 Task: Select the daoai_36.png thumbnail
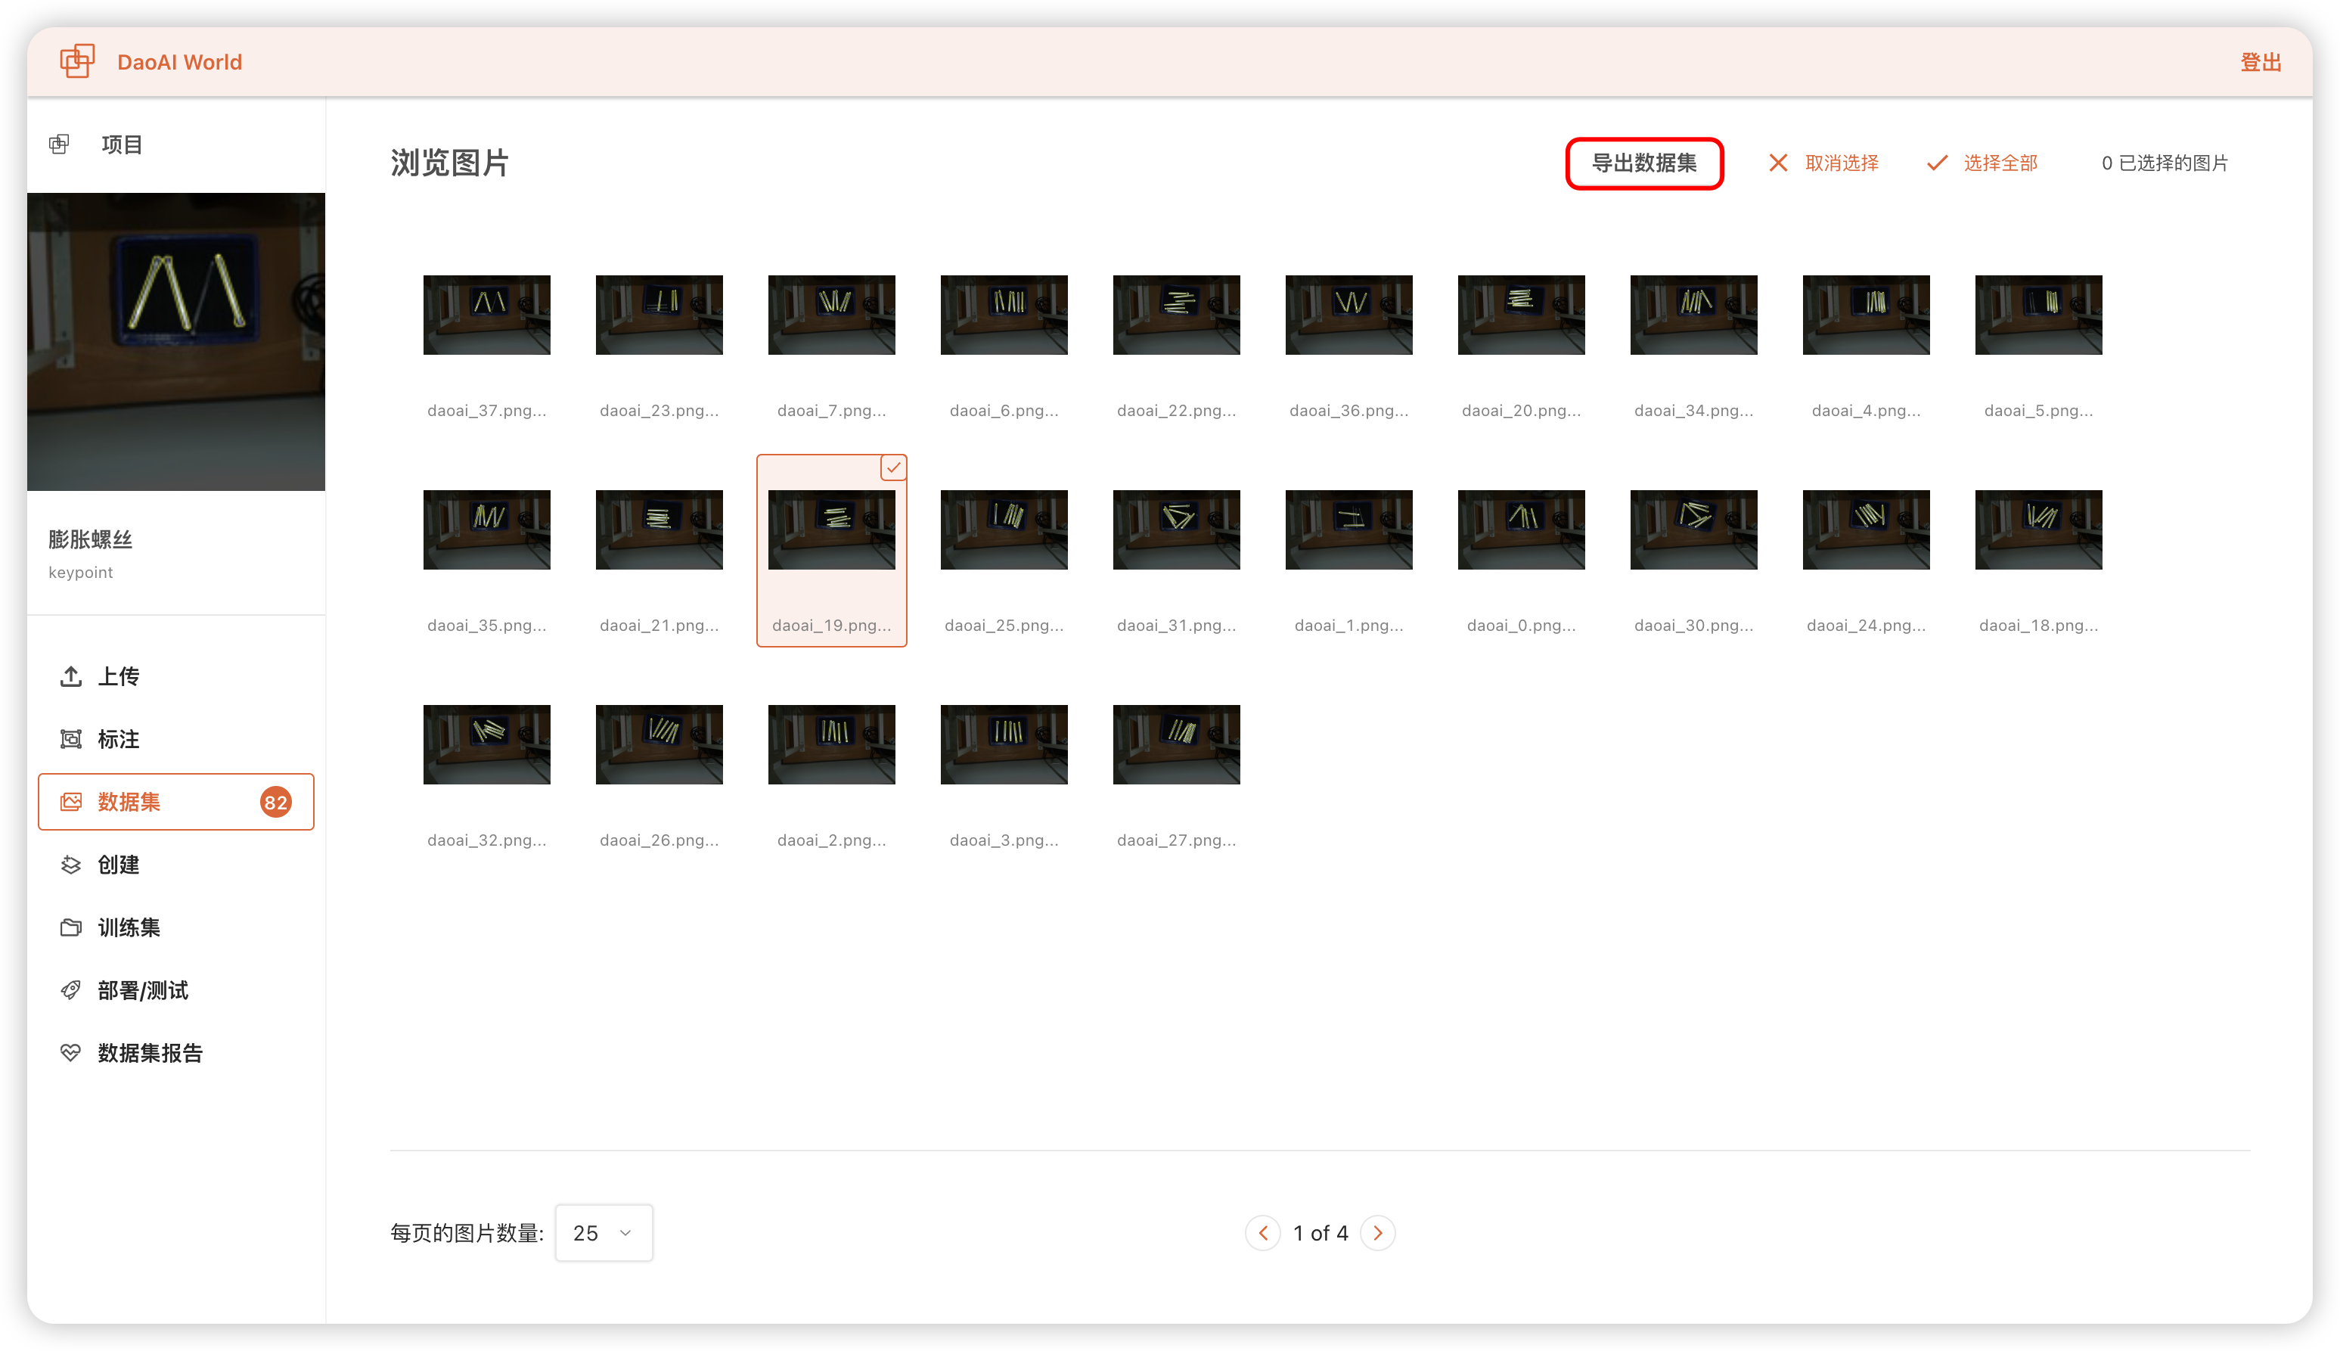[1349, 315]
